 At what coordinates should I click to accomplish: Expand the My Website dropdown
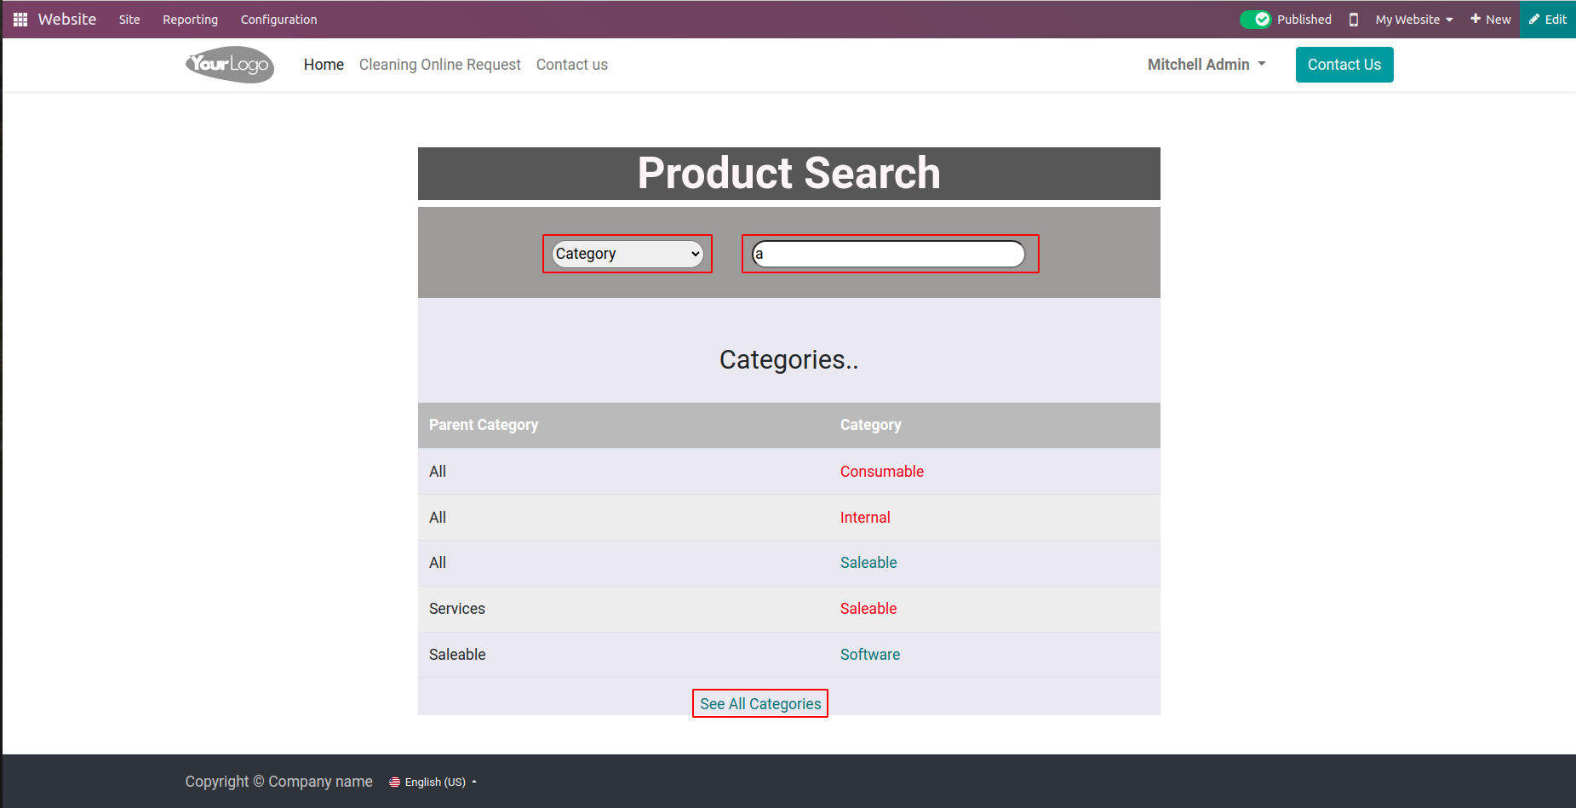pos(1413,20)
